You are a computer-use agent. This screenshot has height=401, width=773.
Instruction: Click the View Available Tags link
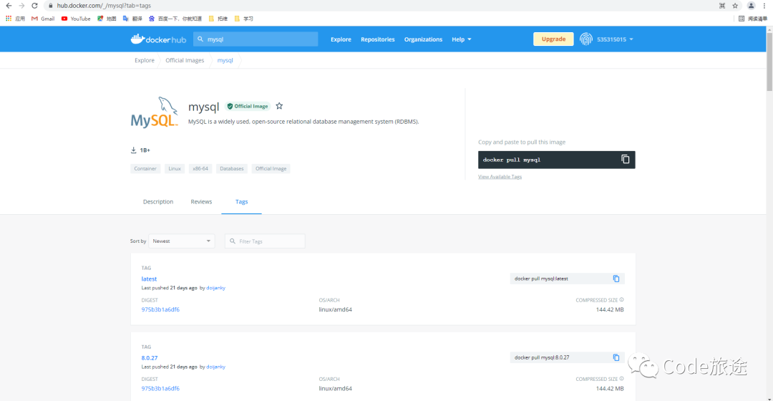pos(500,177)
